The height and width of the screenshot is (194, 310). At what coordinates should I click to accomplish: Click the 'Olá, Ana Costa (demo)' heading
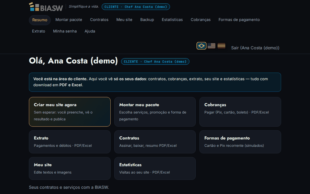click(73, 61)
